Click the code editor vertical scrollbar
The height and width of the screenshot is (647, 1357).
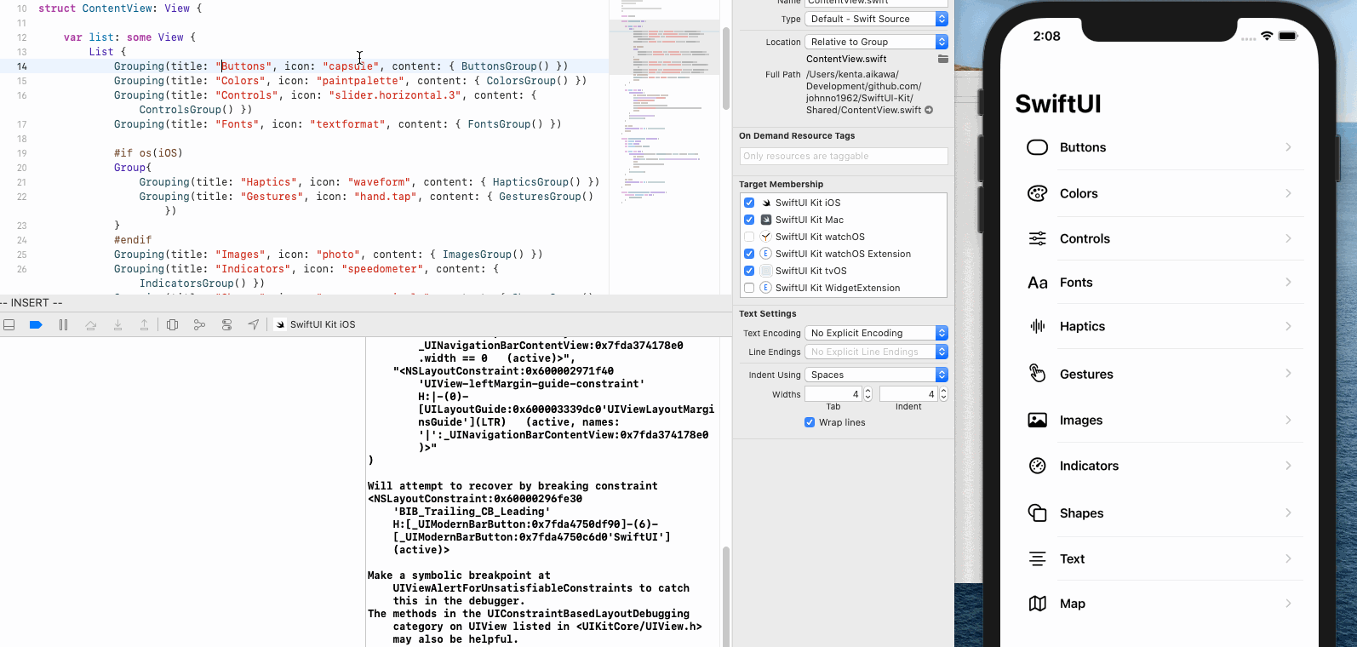(x=726, y=68)
